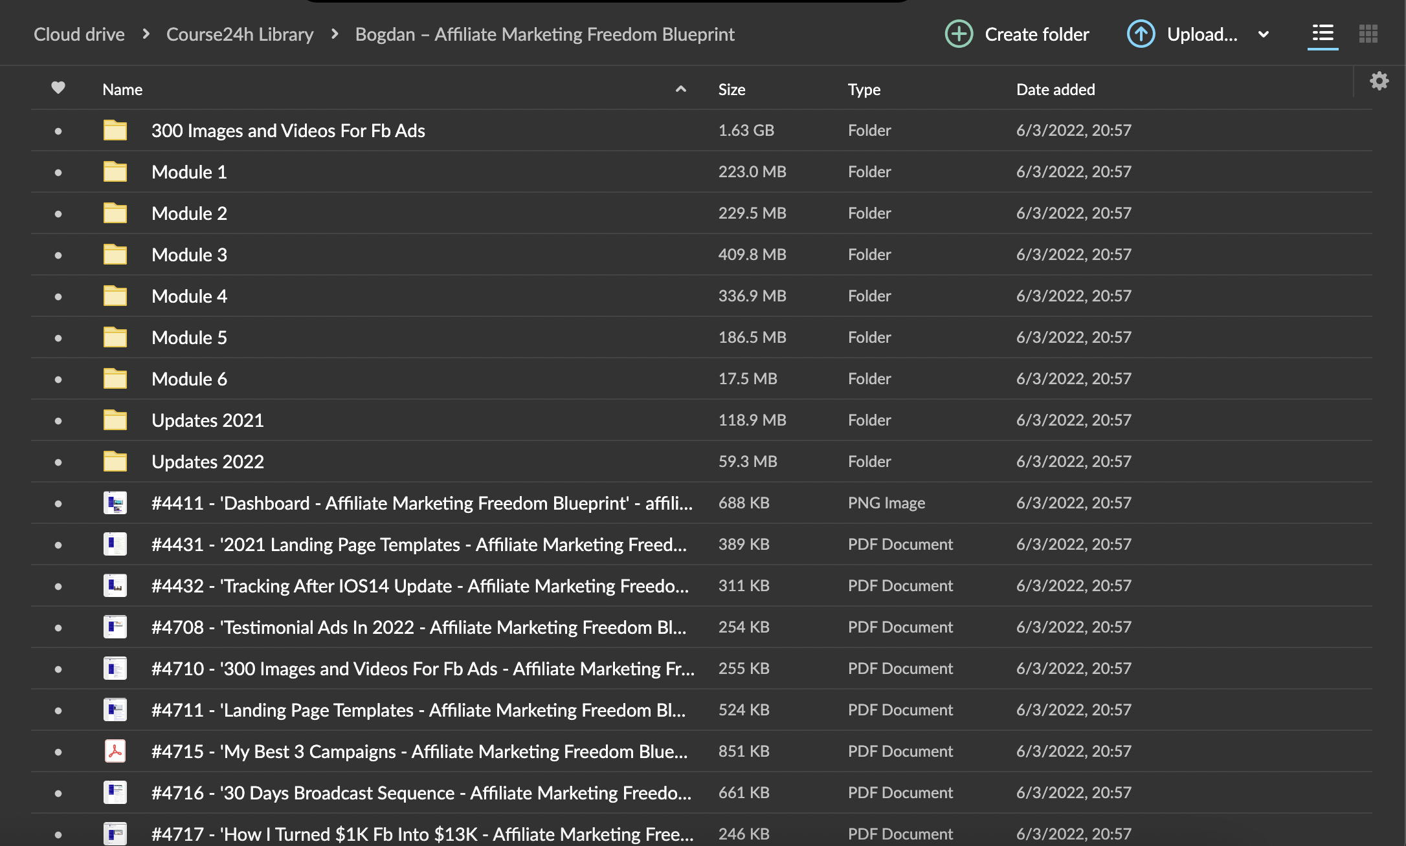Go to Course24h Library breadcrumb
Image resolution: width=1406 pixels, height=846 pixels.
(240, 34)
